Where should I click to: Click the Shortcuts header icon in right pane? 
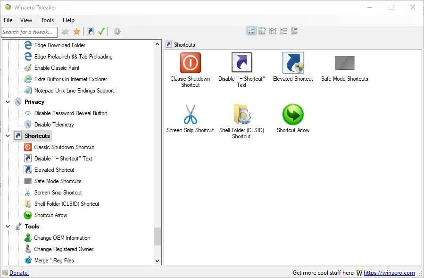(169, 44)
